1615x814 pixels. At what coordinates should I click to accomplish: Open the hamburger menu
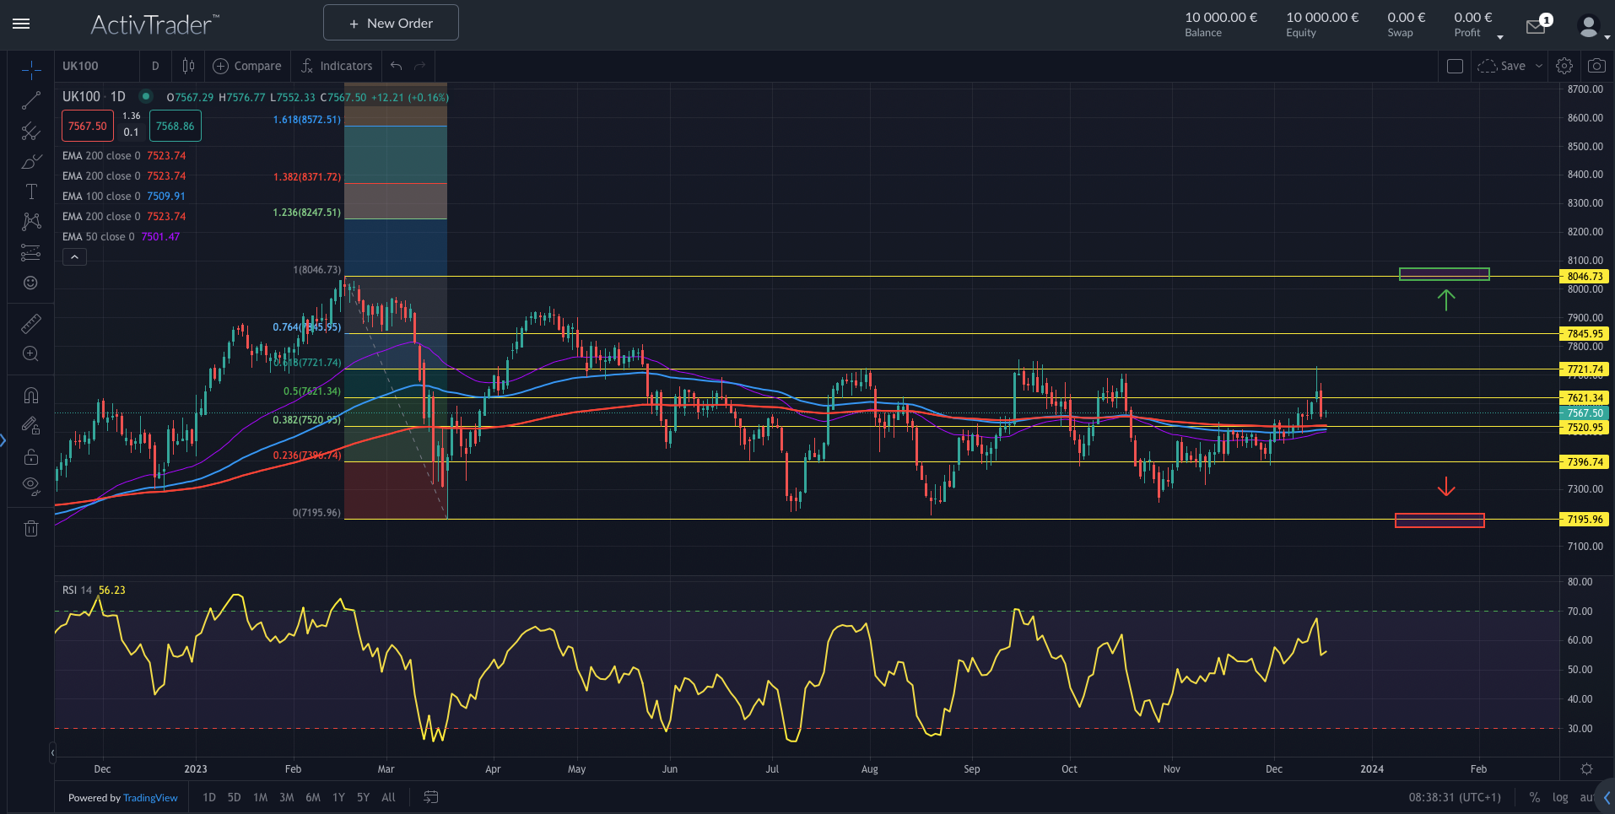point(21,24)
